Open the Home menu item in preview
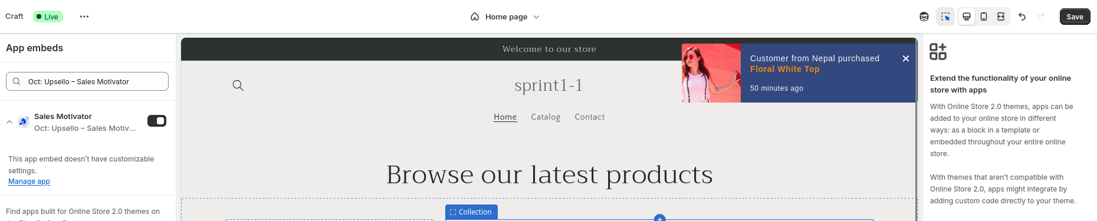This screenshot has width=1097, height=221. click(x=505, y=117)
